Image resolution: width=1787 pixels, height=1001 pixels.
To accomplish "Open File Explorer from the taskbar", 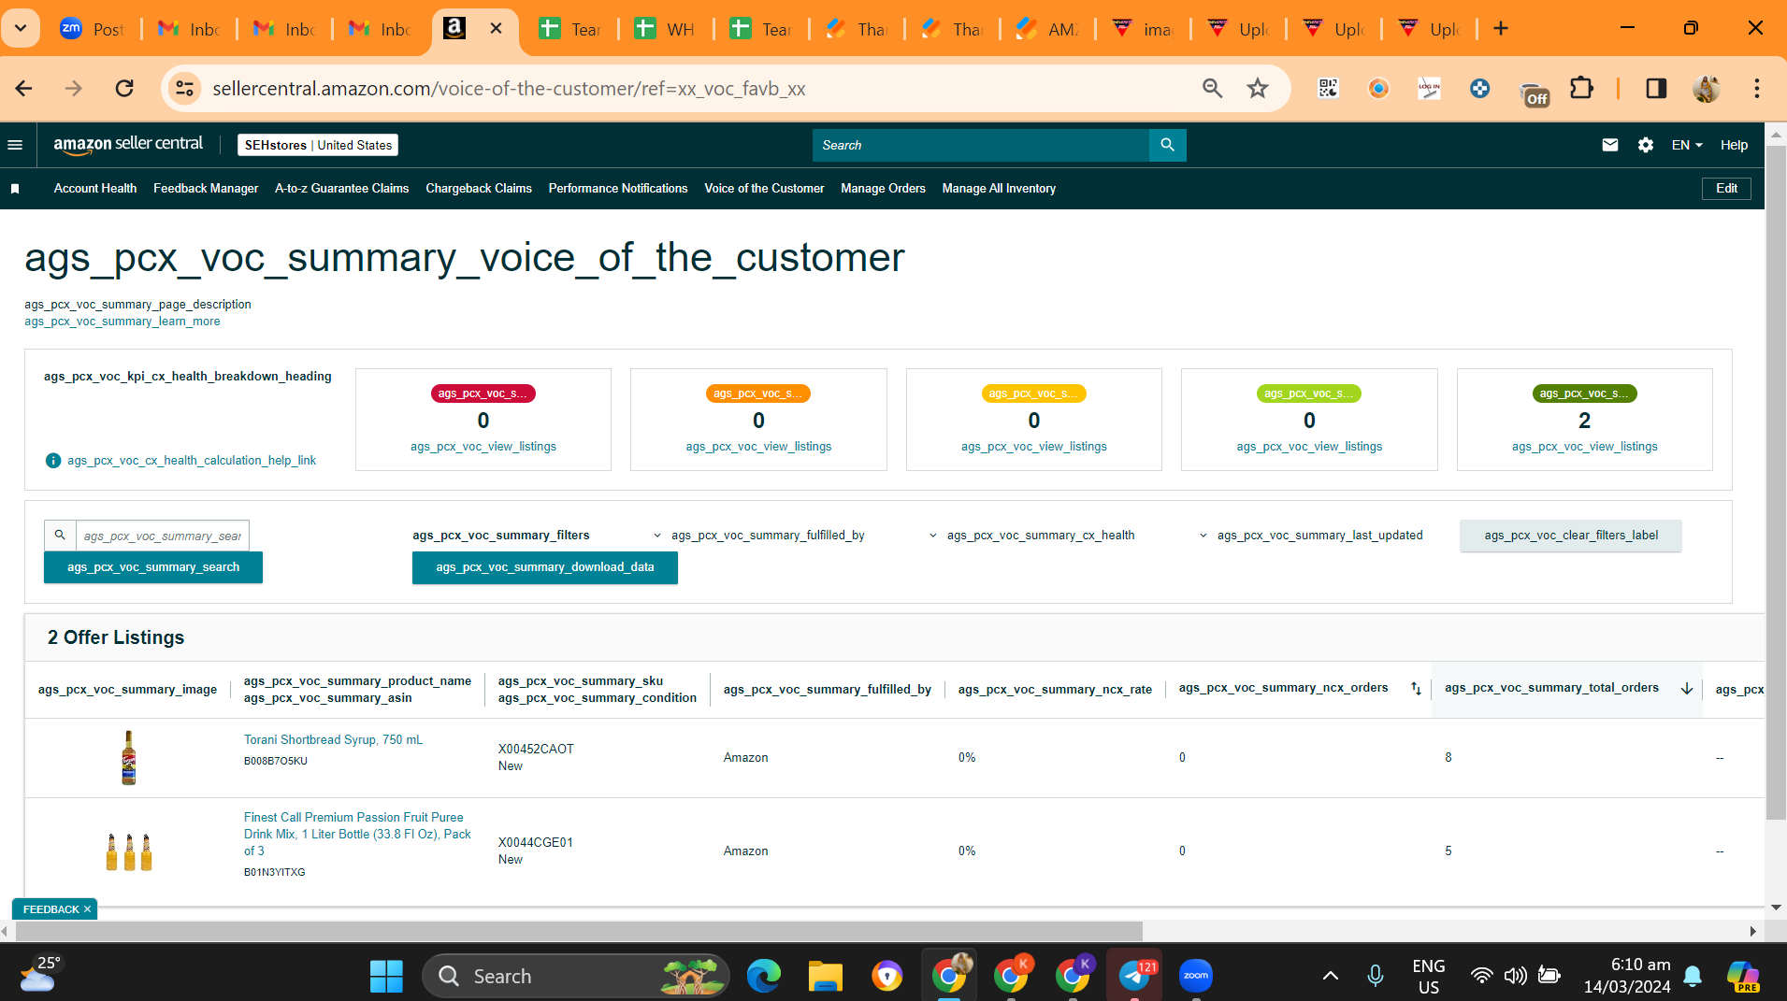I will click(826, 977).
